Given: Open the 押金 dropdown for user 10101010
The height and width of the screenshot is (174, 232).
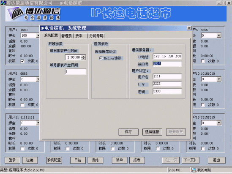Looking at the screenshot, I should (219, 79).
